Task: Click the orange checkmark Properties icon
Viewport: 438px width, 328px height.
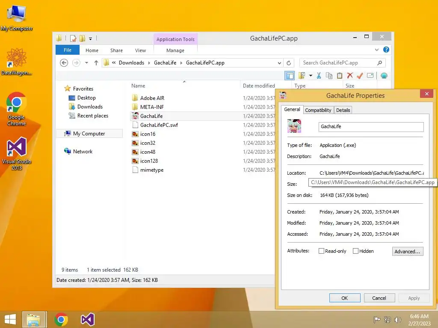Action: point(360,76)
